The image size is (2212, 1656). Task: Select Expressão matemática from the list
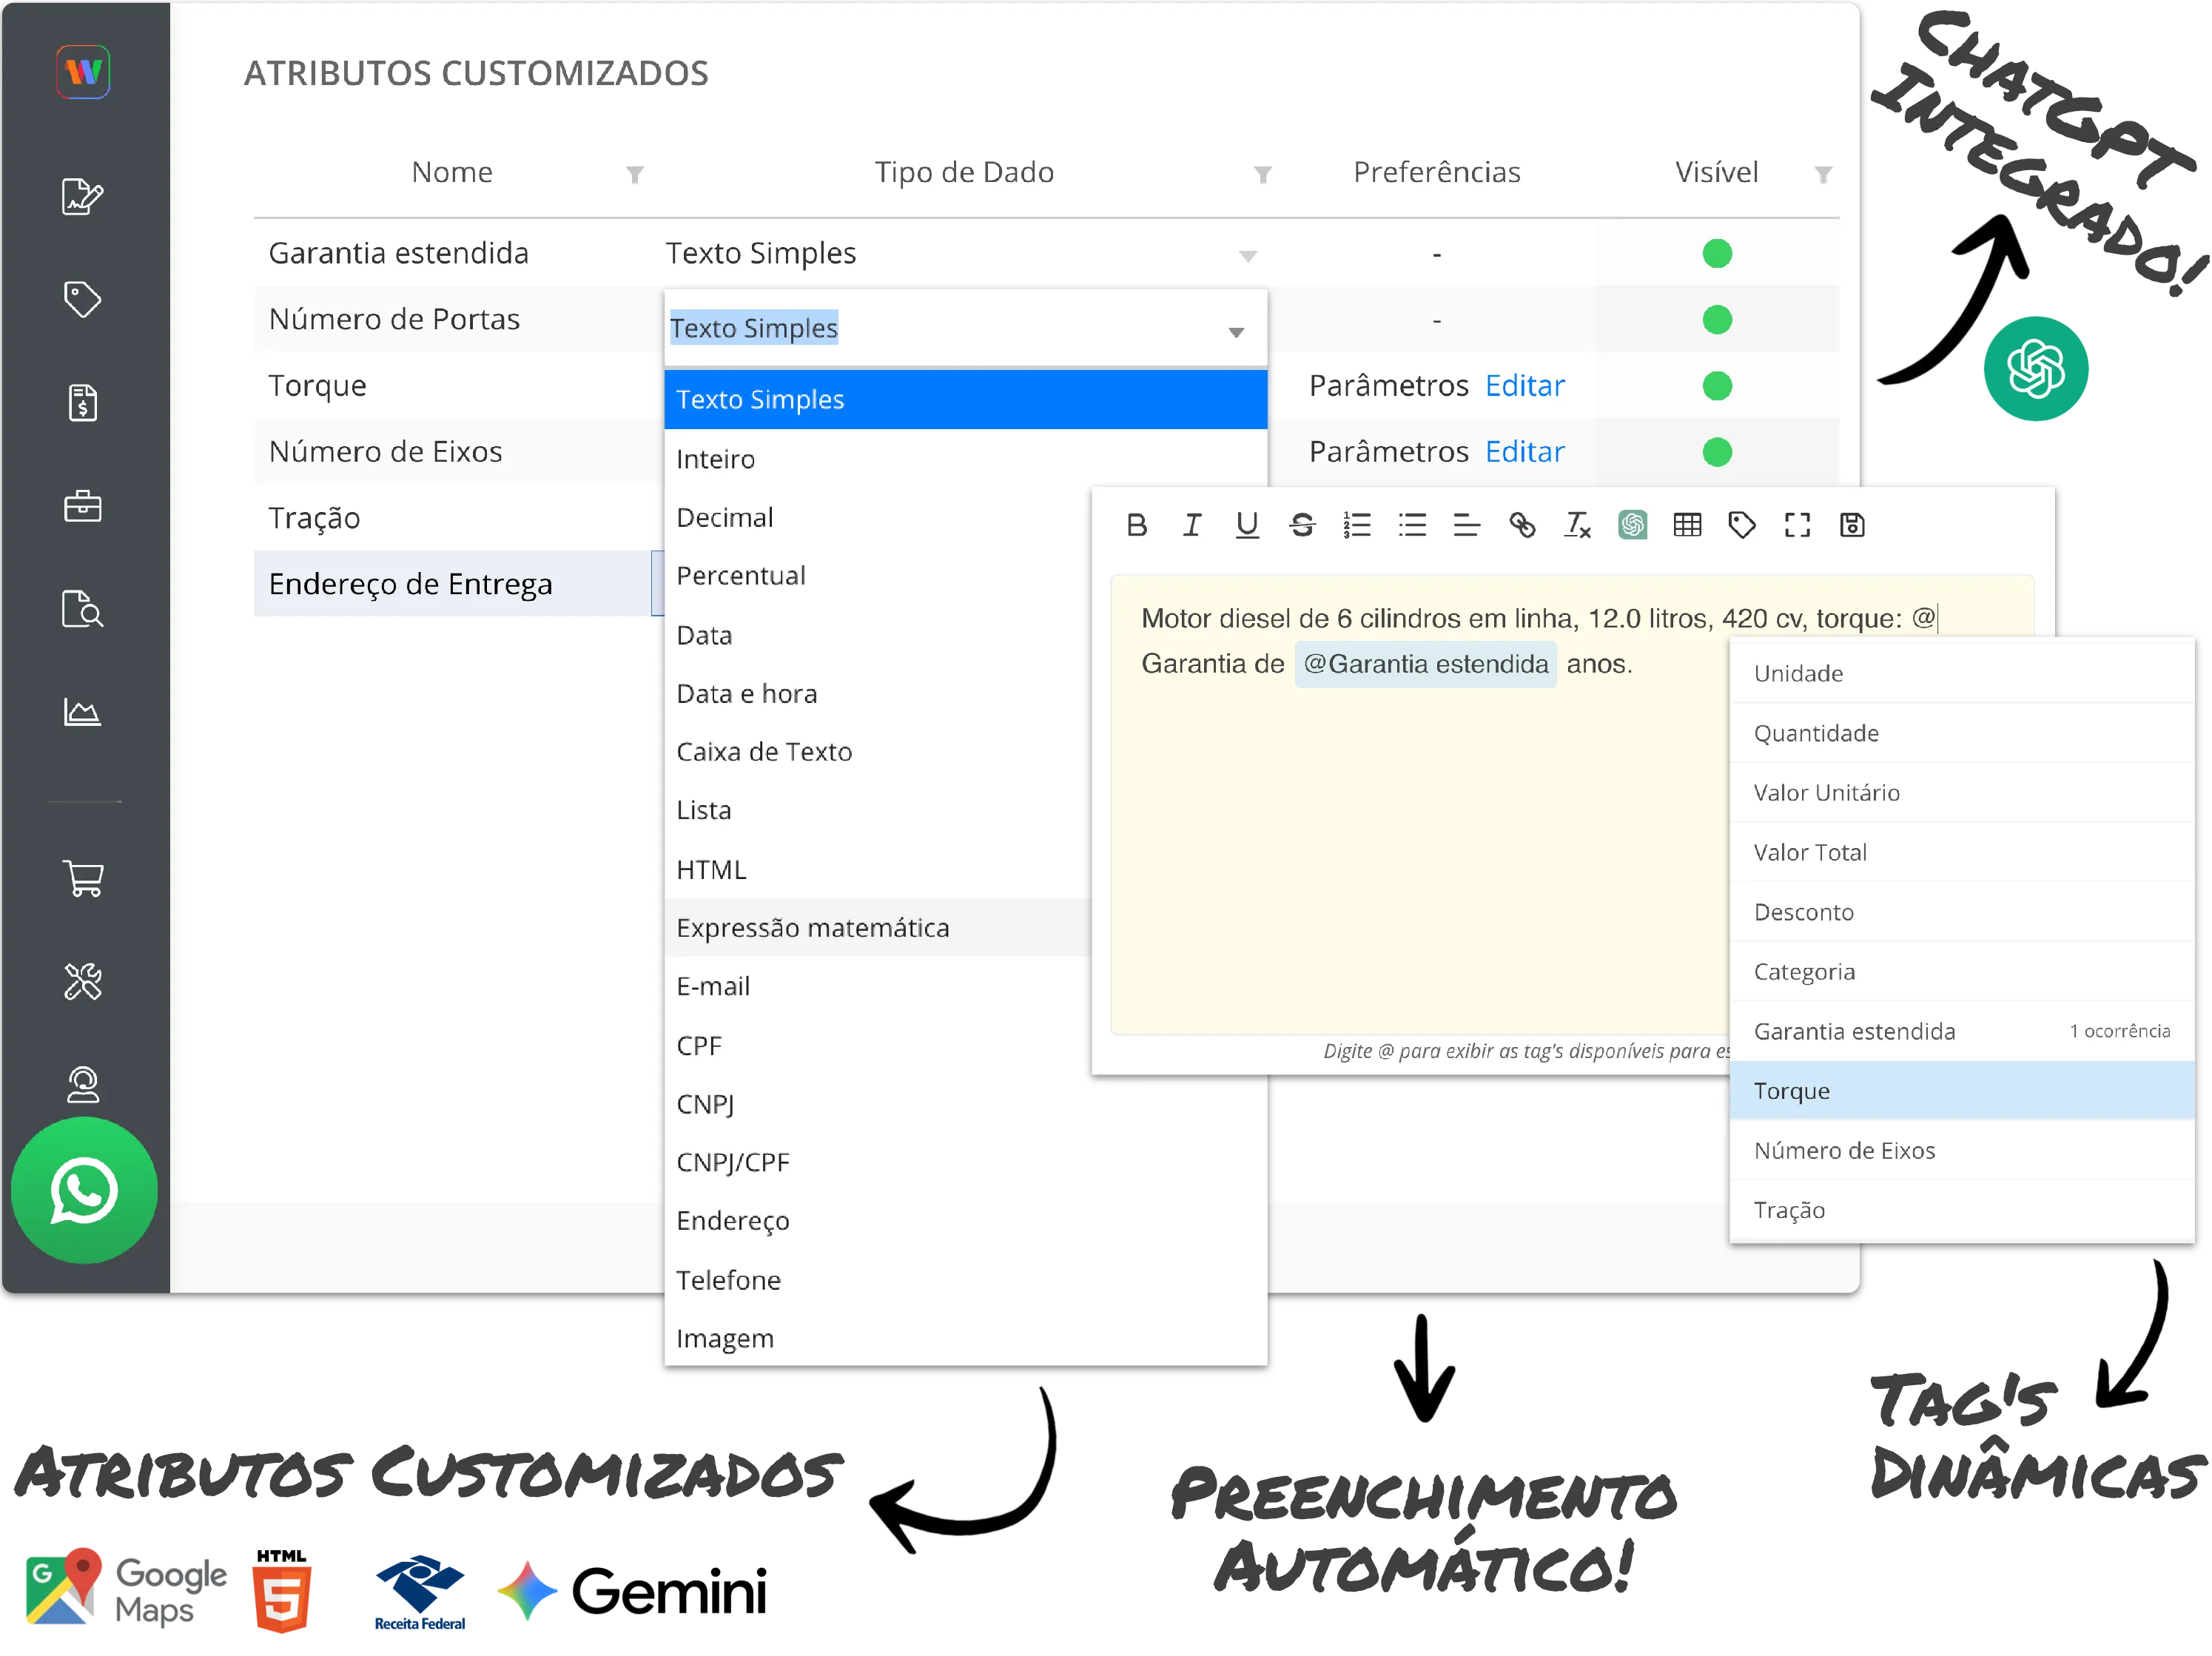click(812, 928)
